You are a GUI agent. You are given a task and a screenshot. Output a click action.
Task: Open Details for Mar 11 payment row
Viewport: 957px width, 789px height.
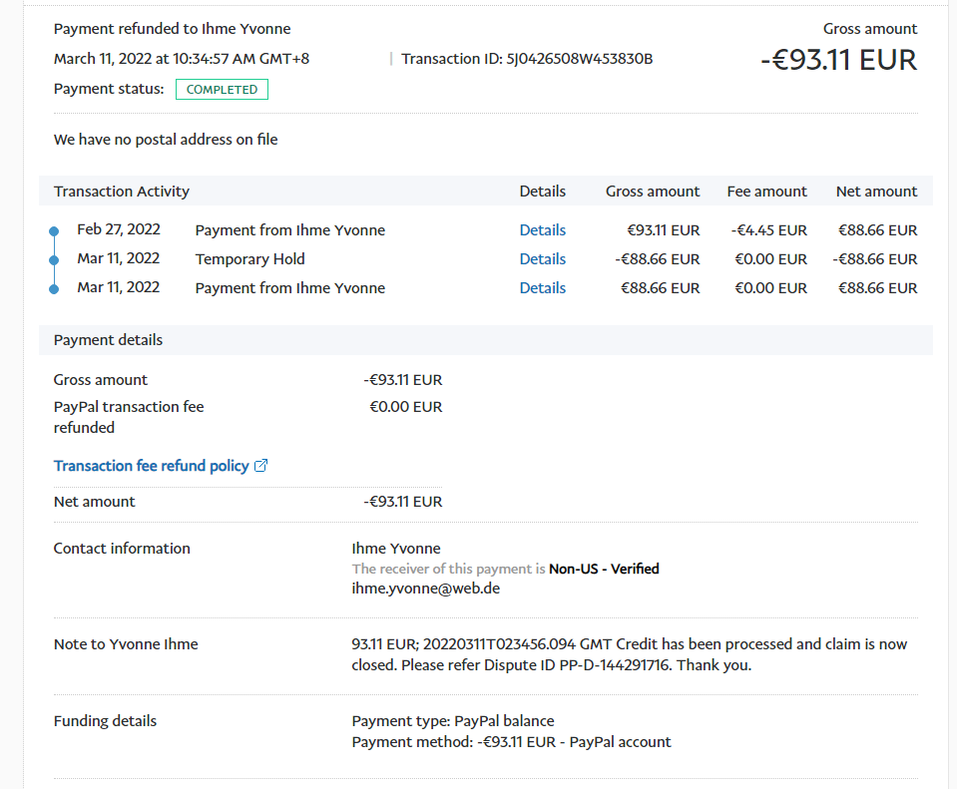point(542,288)
